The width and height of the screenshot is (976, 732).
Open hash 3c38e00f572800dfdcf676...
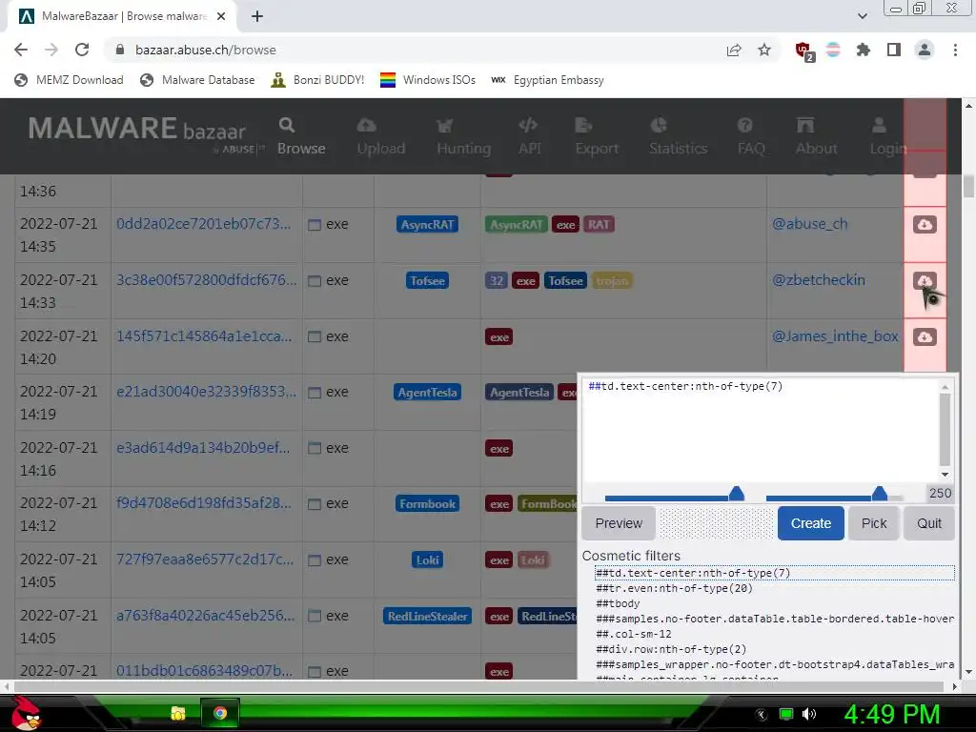tap(206, 280)
